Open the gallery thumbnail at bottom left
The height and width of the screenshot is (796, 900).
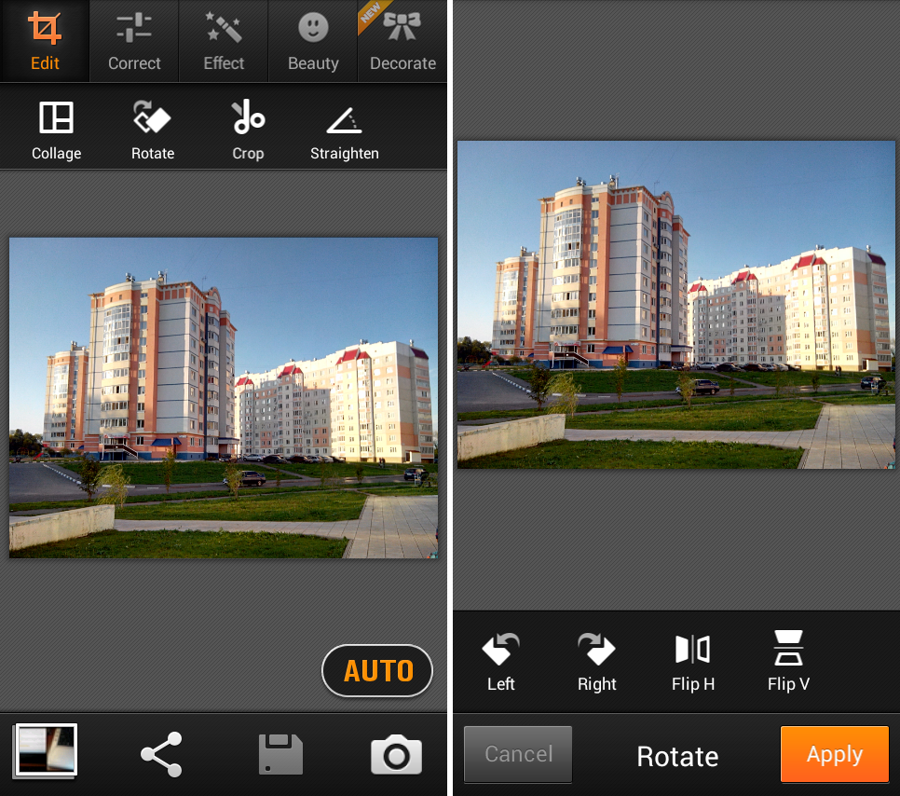(x=46, y=750)
